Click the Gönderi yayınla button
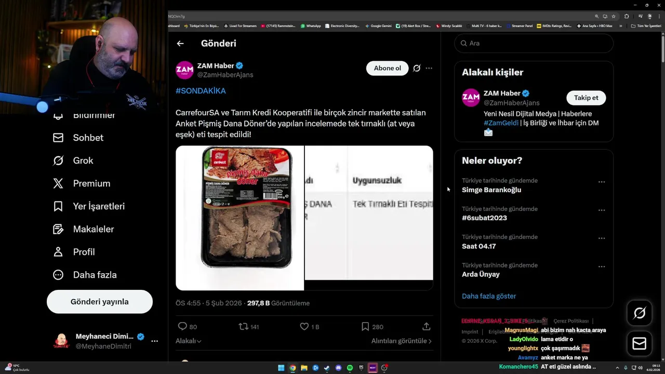The image size is (665, 374). point(100,302)
